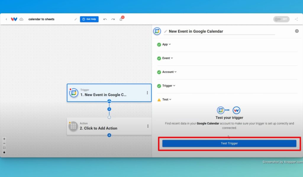303x177 pixels.
Task: Edit workflow name with pencil icon
Action: pyautogui.click(x=75, y=19)
